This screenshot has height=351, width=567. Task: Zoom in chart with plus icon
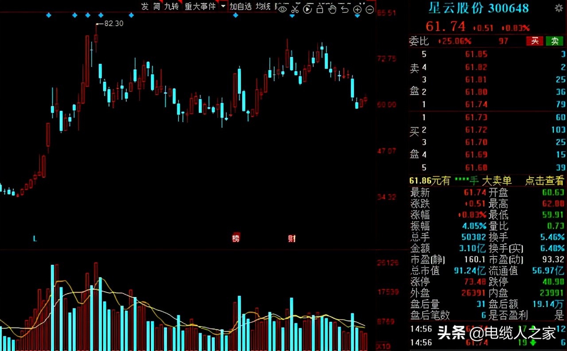click(x=357, y=9)
